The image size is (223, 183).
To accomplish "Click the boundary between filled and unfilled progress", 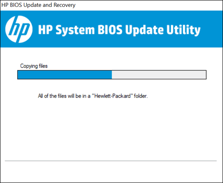I will click(x=112, y=75).
